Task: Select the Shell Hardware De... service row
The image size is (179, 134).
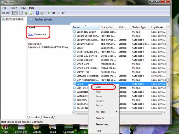Action: [x=119, y=52]
